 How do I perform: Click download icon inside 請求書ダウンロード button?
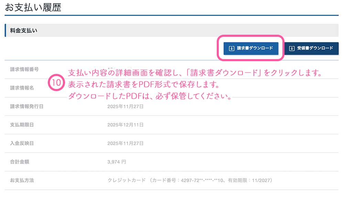(232, 48)
